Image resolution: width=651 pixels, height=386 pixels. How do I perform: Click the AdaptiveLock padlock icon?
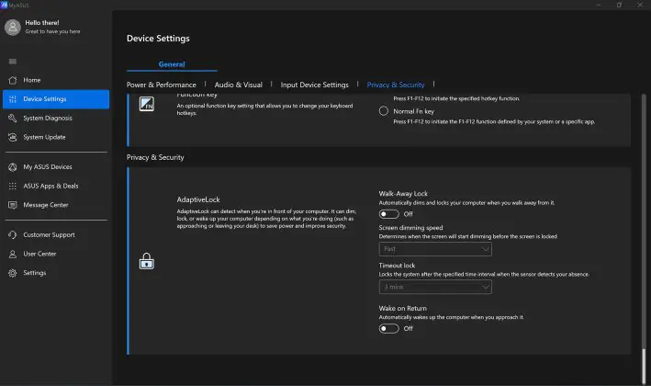pos(147,261)
